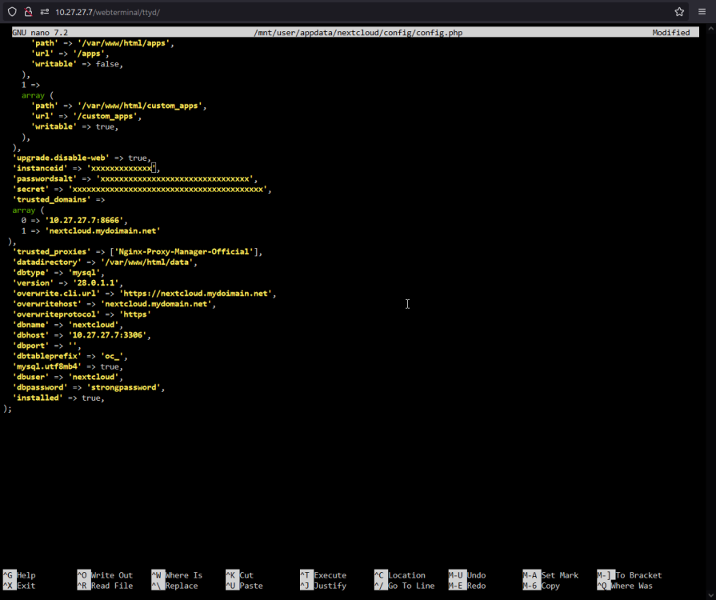716x600 pixels.
Task: Click the shield tracking protection icon
Action: pyautogui.click(x=12, y=12)
